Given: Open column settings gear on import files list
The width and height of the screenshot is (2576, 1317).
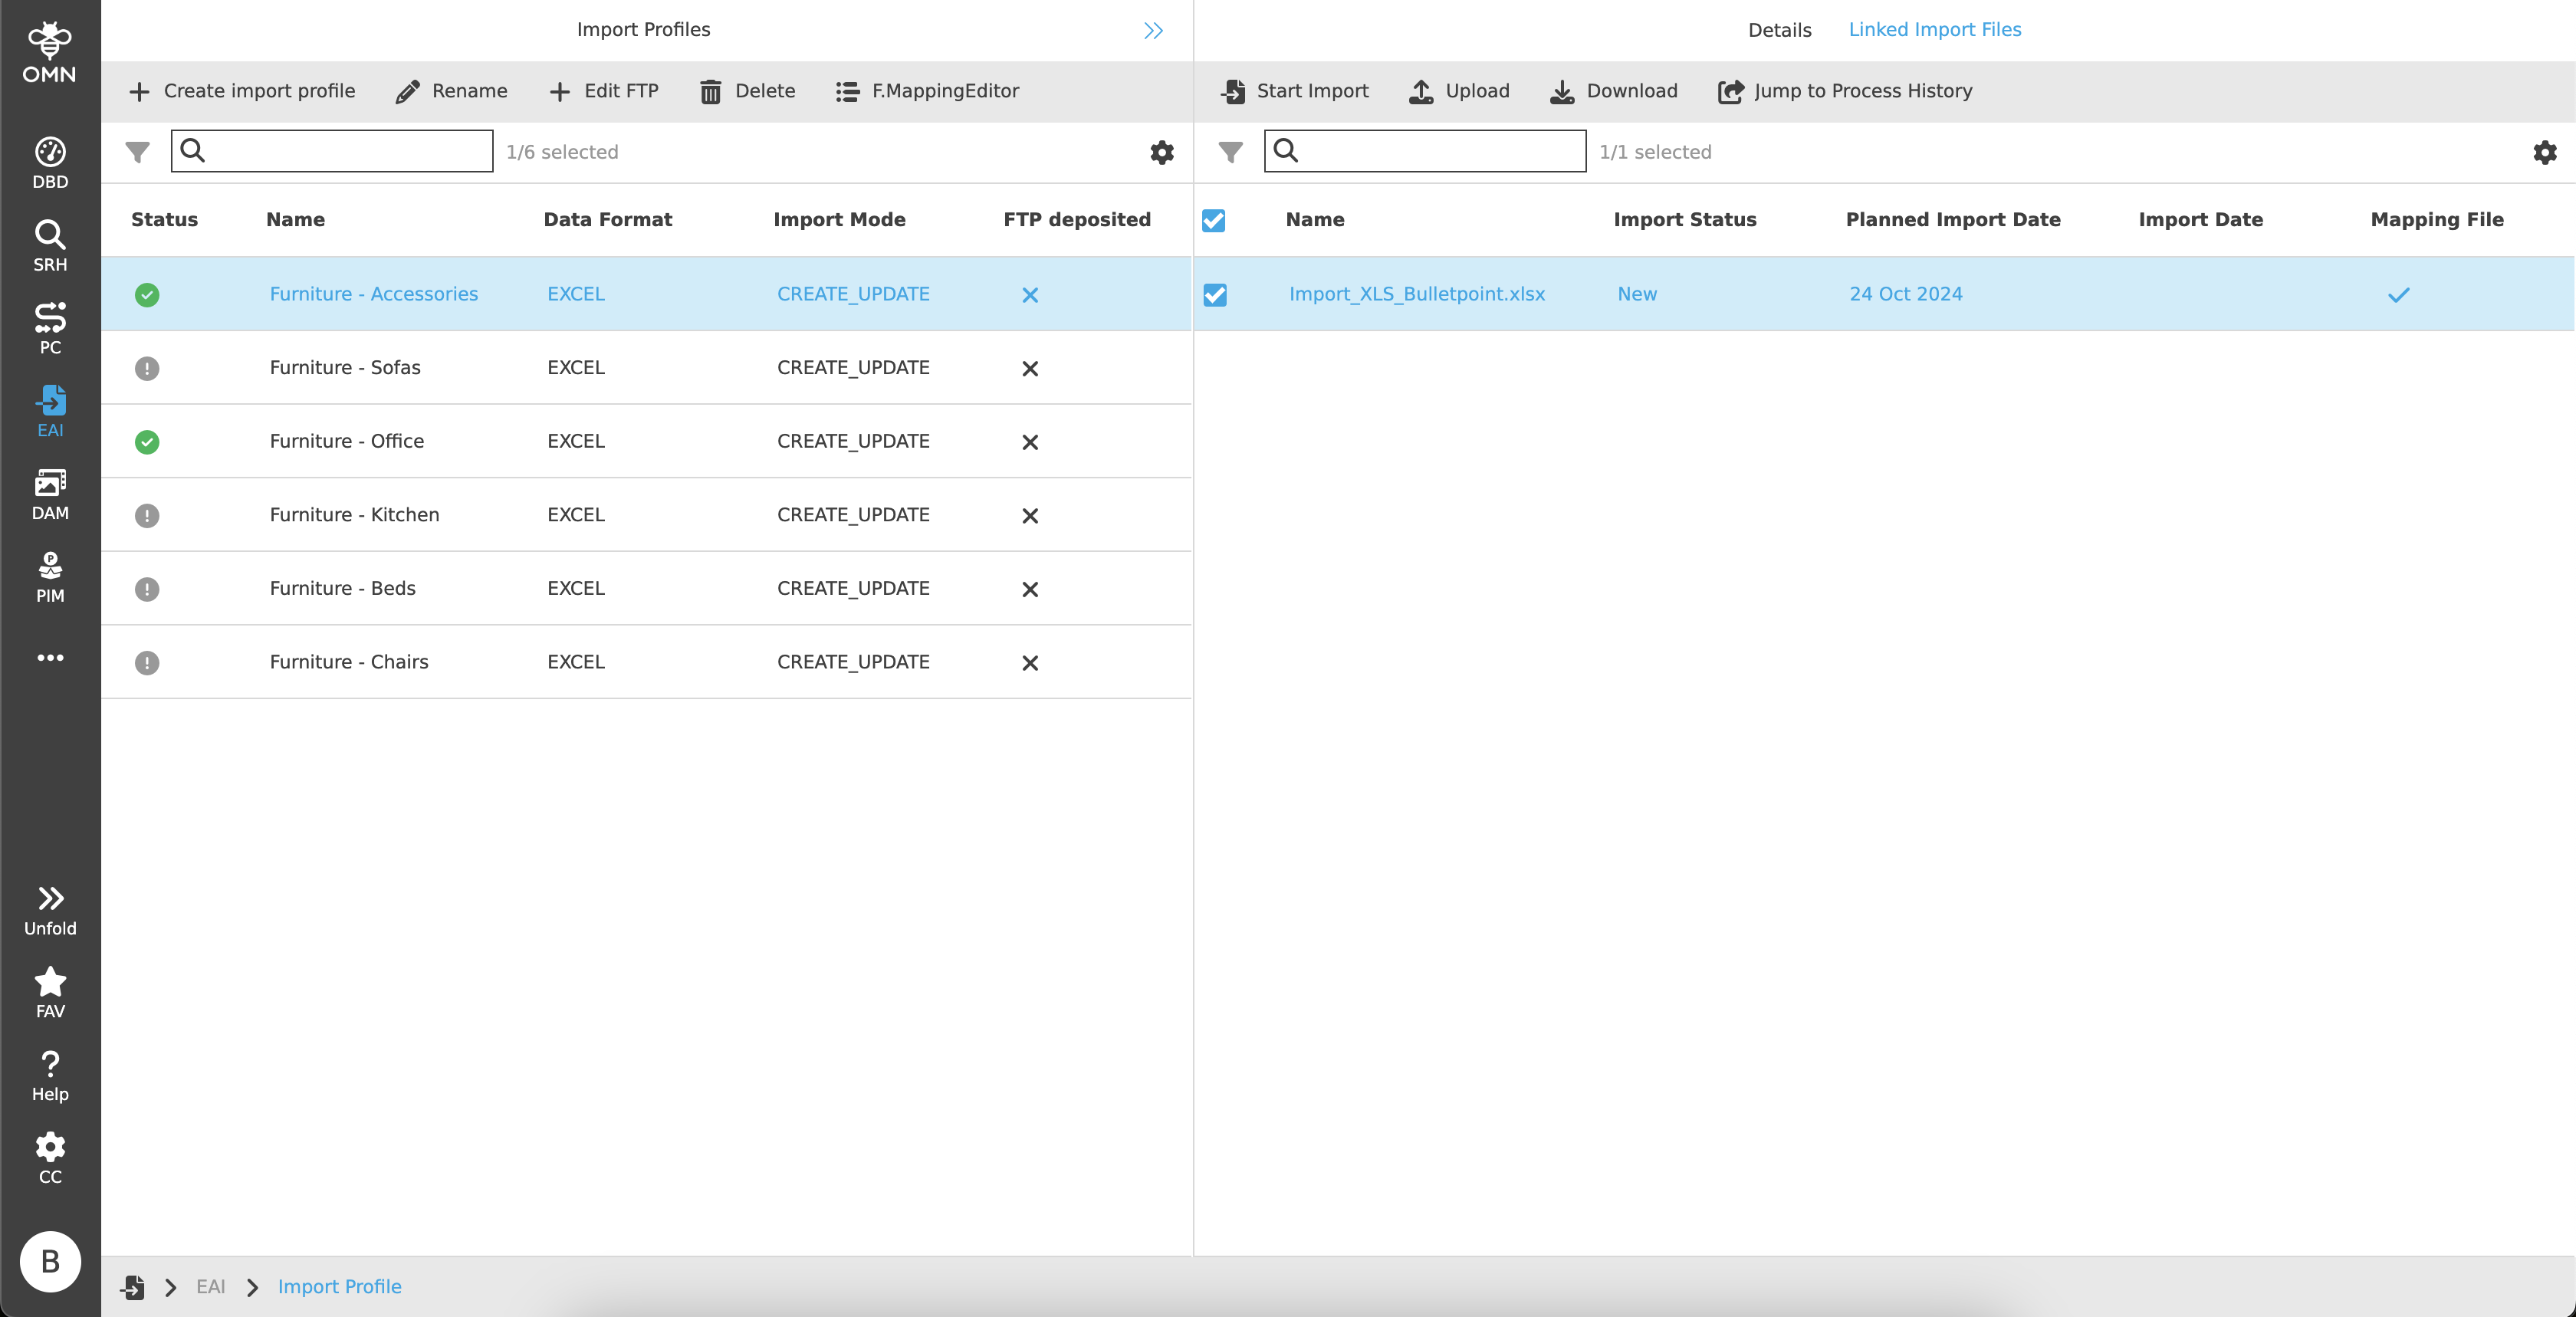Looking at the screenshot, I should (2544, 152).
